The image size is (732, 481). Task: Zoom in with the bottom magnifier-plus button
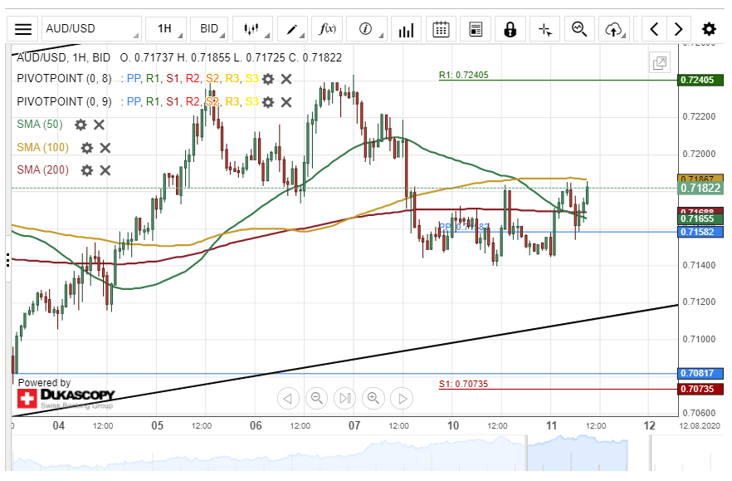click(373, 399)
